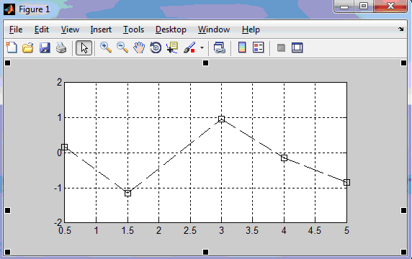Click the top-center figure selection handle
Screen dimensions: 412x259
[205, 63]
